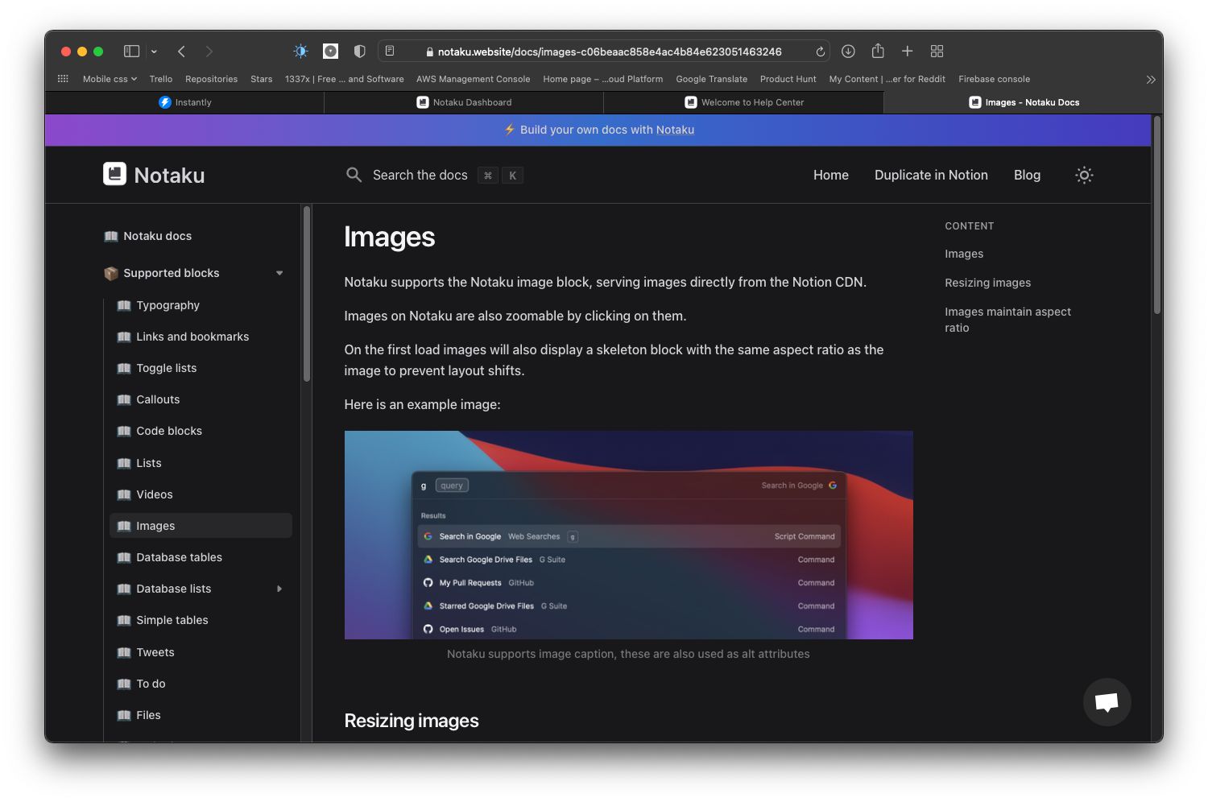Expand the Database lists arrow
Image resolution: width=1208 pixels, height=802 pixels.
click(279, 589)
